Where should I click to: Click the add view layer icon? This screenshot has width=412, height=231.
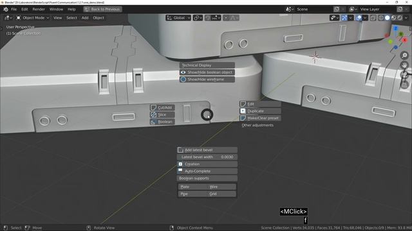coord(400,9)
